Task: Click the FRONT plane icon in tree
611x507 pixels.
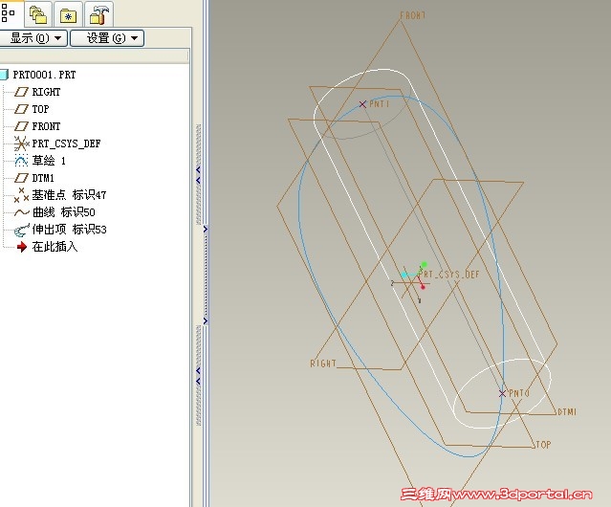Action: pyautogui.click(x=21, y=126)
